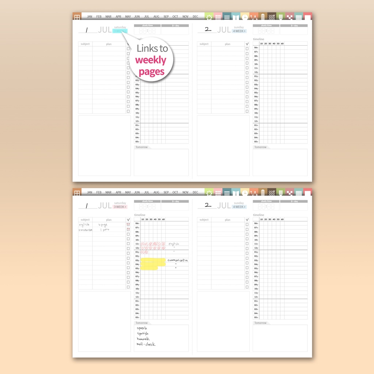Follow pink 3 WEEK > link on lower planner
This screenshot has height=374, width=374.
pyautogui.click(x=120, y=207)
